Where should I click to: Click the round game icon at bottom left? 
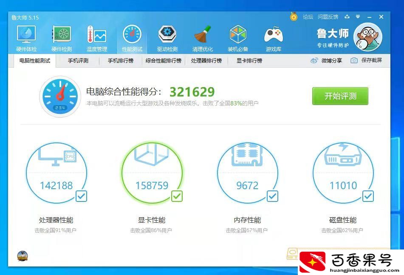23,256
